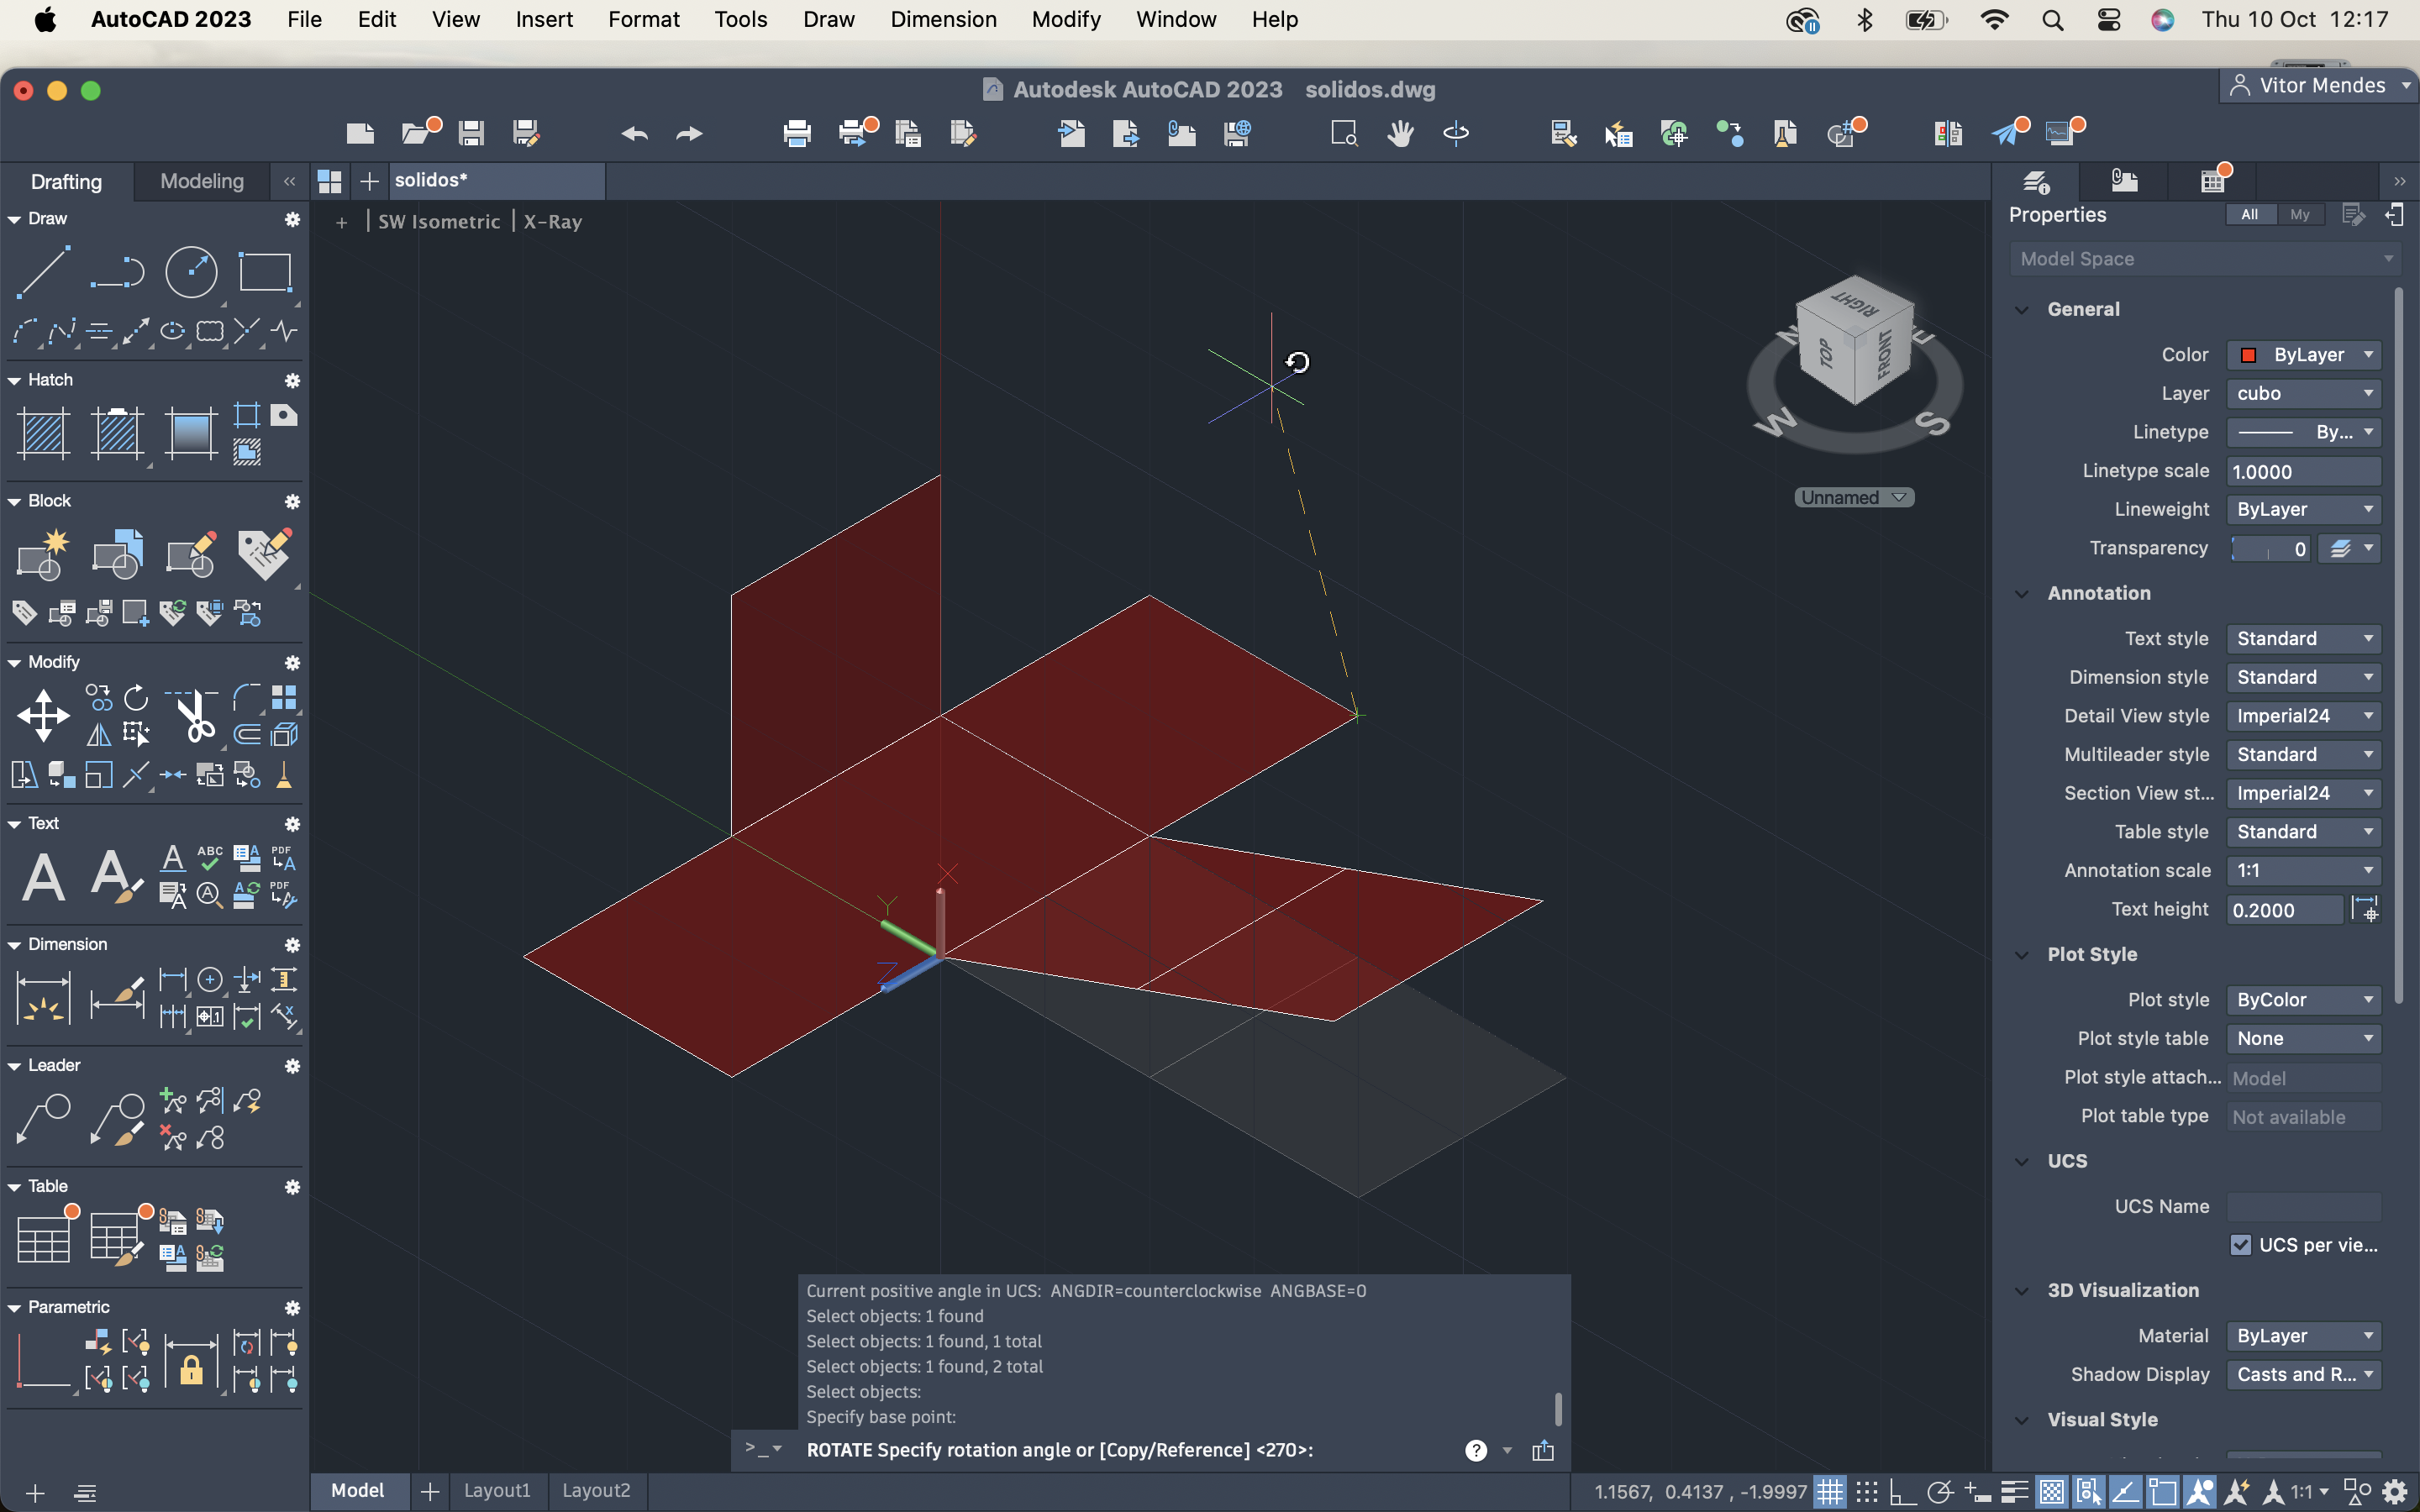Select the Multileader tool
The width and height of the screenshot is (2420, 1512).
(43, 1119)
